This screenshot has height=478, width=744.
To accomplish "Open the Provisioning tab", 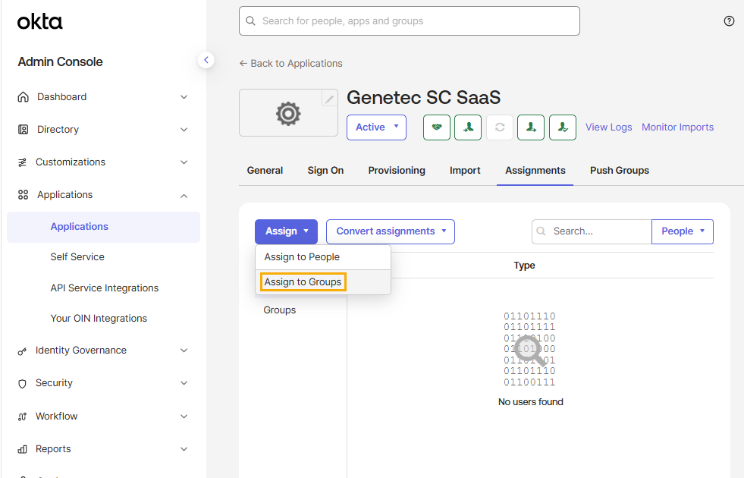I will pyautogui.click(x=397, y=171).
